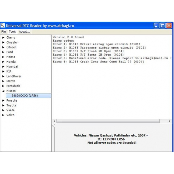
Task: Select the Mazda brand label
Action: pyautogui.click(x=11, y=81)
